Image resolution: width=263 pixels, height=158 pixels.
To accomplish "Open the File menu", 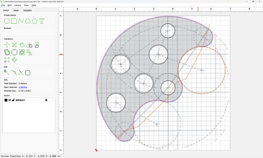I will click(x=3, y=5).
